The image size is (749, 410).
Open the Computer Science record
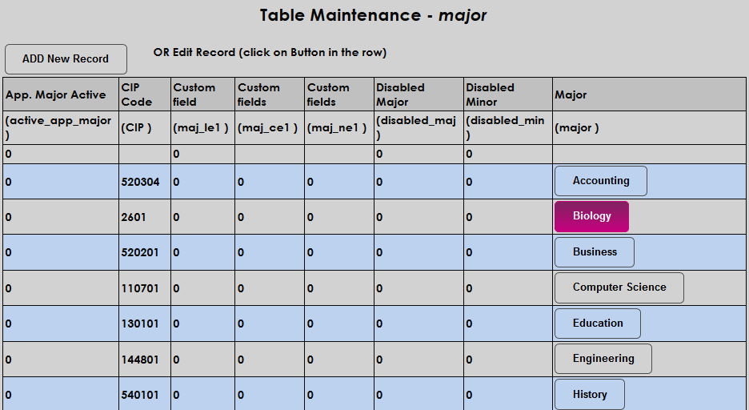[619, 287]
